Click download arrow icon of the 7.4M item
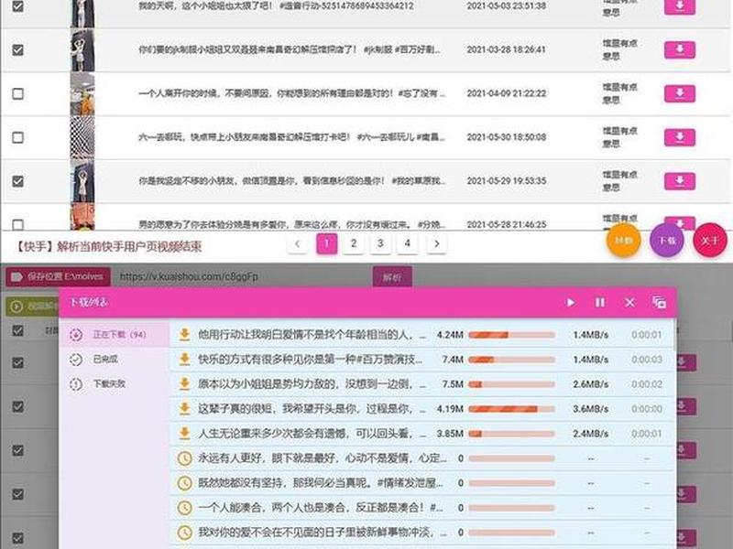This screenshot has height=549, width=733. (x=185, y=359)
